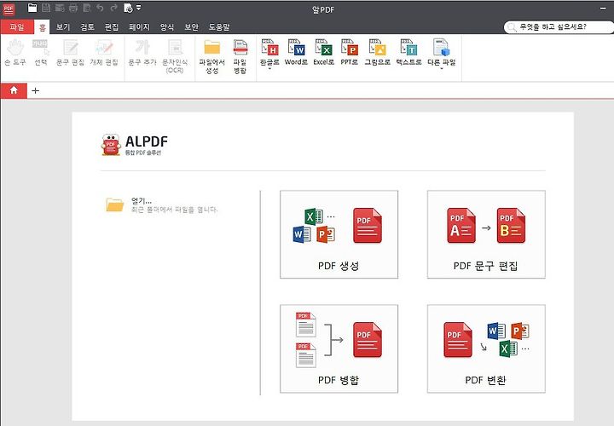Choose the 문구 추가 add text tool
This screenshot has width=614, height=426.
pyautogui.click(x=142, y=52)
